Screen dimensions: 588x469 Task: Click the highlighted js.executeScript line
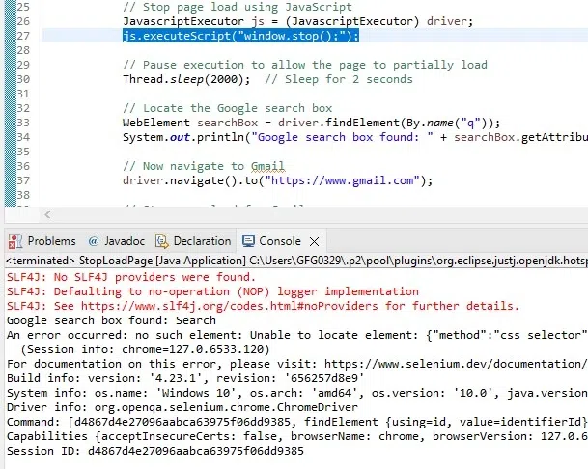pos(240,36)
